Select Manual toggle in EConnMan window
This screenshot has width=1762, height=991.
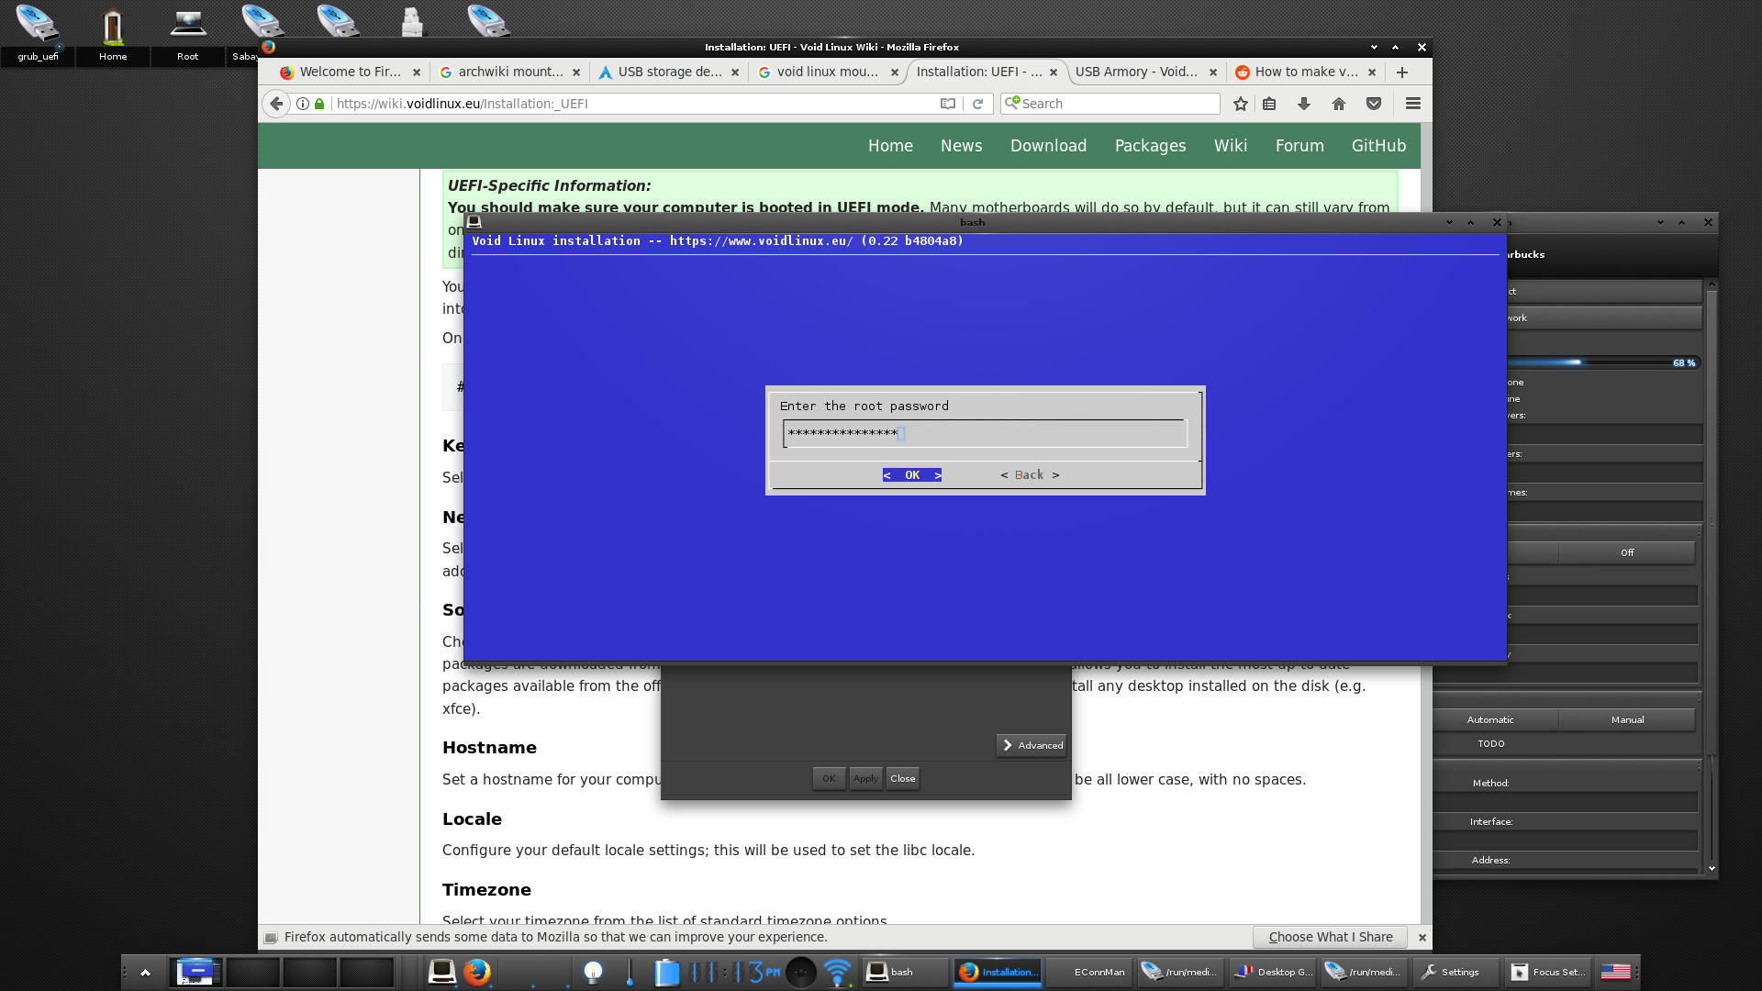coord(1627,719)
